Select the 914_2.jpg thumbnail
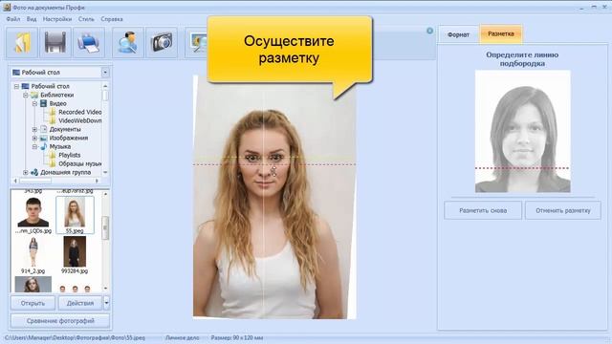612x344 pixels. click(x=33, y=252)
